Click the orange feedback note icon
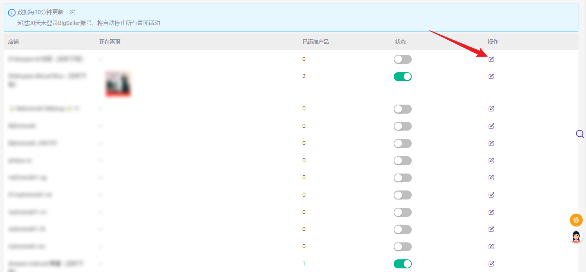This screenshot has width=586, height=272. (x=576, y=220)
